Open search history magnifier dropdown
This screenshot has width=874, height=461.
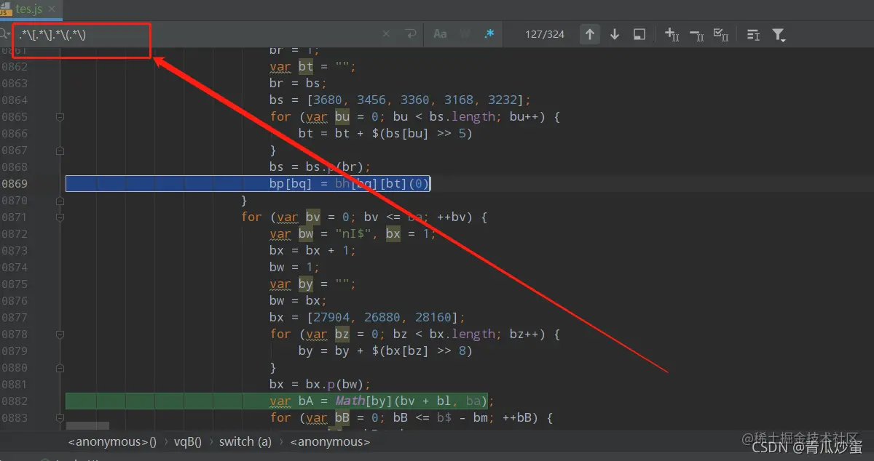point(6,33)
